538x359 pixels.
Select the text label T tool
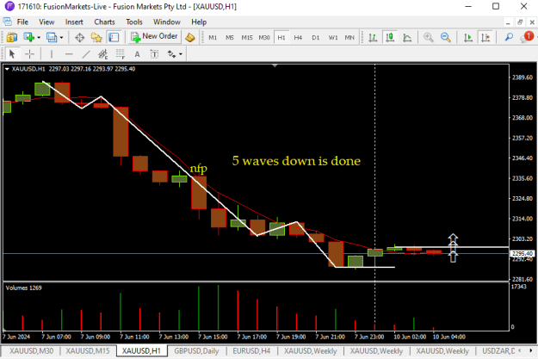154,54
